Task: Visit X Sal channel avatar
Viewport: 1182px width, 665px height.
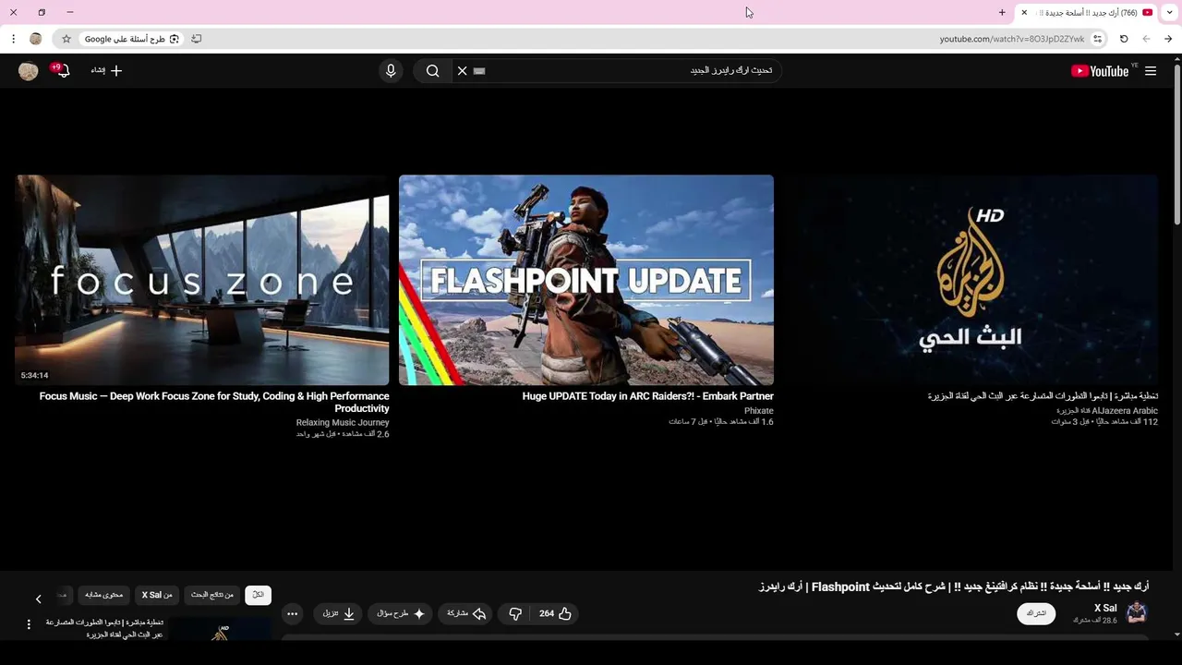Action: click(1137, 612)
